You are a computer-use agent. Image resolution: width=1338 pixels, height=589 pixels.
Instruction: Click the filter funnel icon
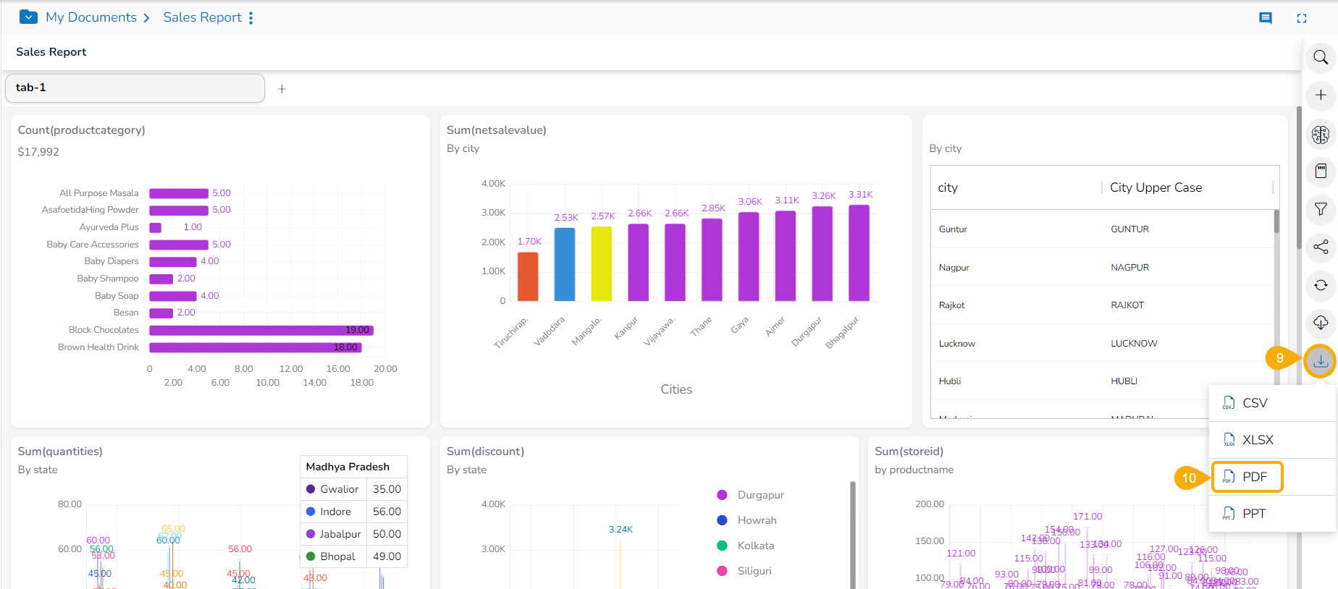[1321, 209]
